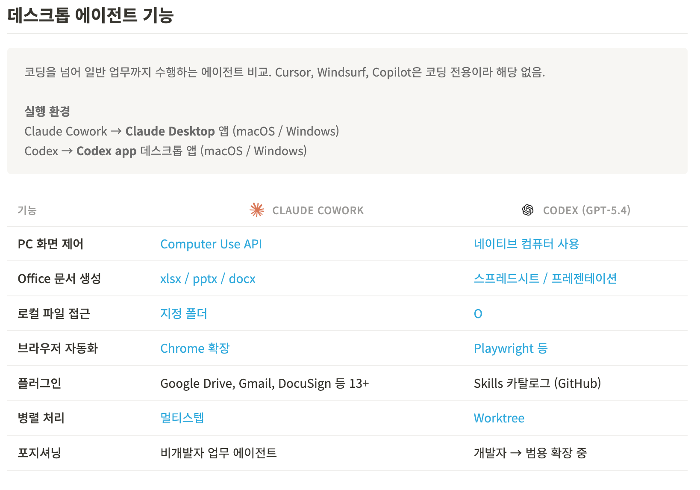700x490 pixels.
Task: Click the xlsx / pptx / docx link
Action: [x=208, y=279]
